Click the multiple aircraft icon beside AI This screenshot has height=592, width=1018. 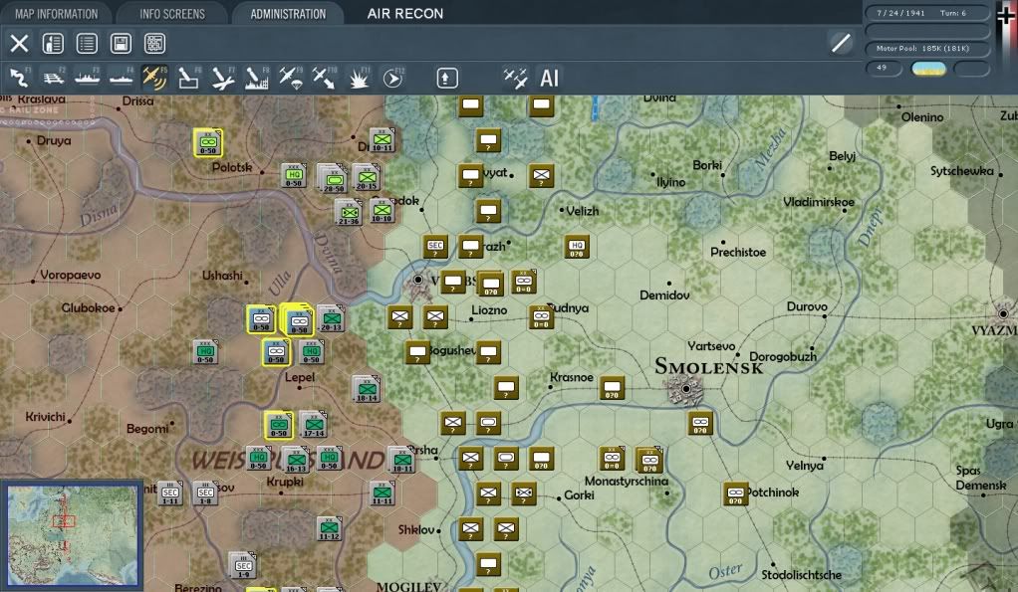[516, 78]
